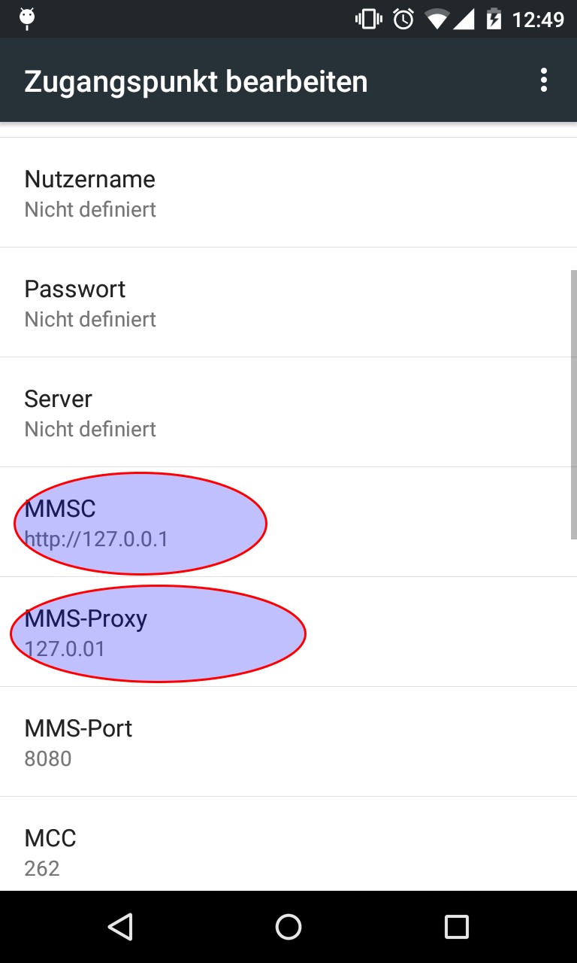Edit the MMS-Port value 8080
The width and height of the screenshot is (577, 963).
tap(288, 742)
